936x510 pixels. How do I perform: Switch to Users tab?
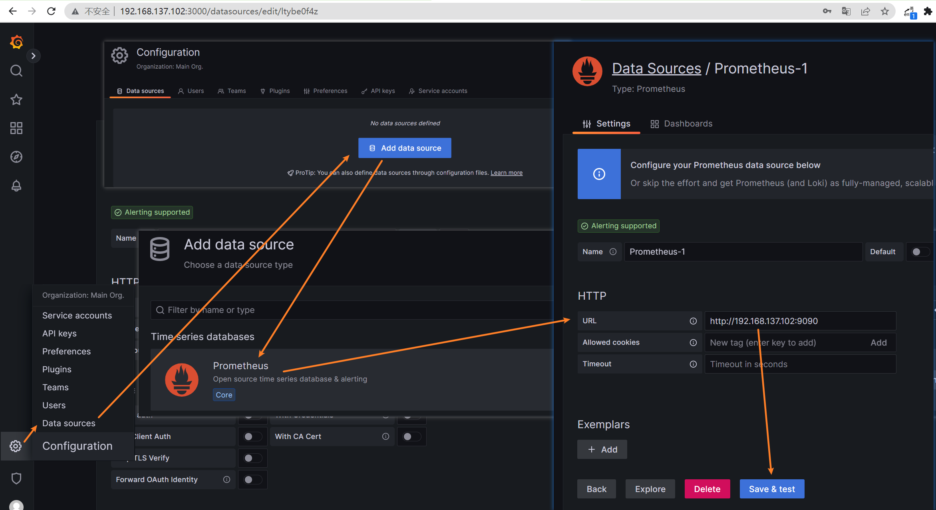[191, 91]
